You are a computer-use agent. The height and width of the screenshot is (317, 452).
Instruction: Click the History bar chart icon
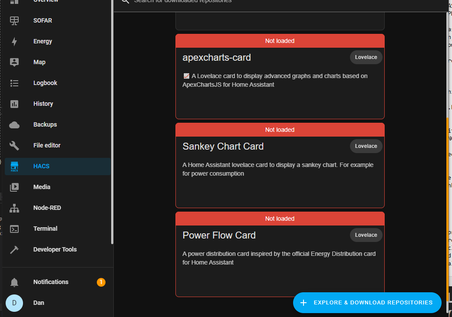pos(14,104)
